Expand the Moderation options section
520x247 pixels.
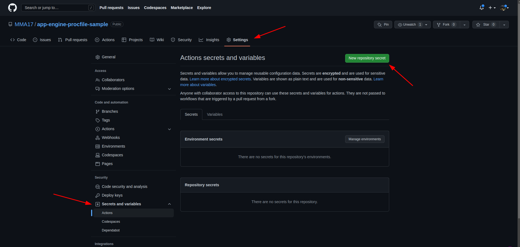(169, 89)
